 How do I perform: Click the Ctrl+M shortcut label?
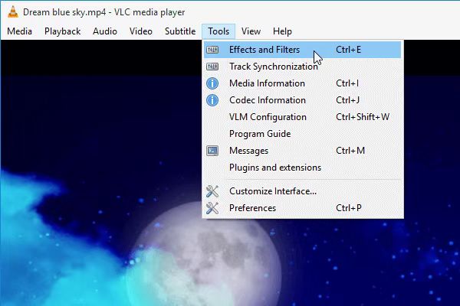pos(350,151)
